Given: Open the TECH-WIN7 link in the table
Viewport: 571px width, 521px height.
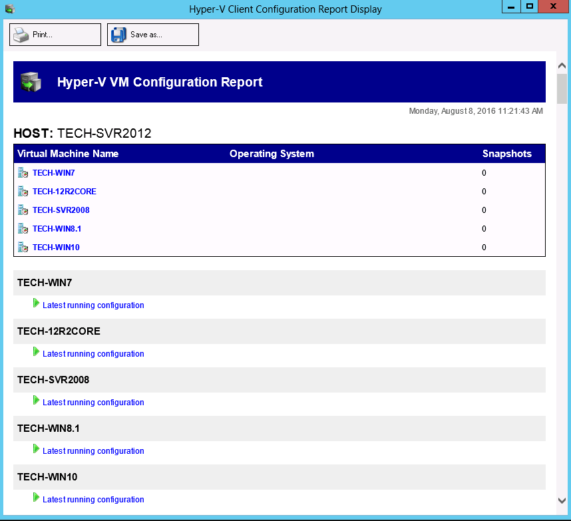Looking at the screenshot, I should (x=54, y=172).
